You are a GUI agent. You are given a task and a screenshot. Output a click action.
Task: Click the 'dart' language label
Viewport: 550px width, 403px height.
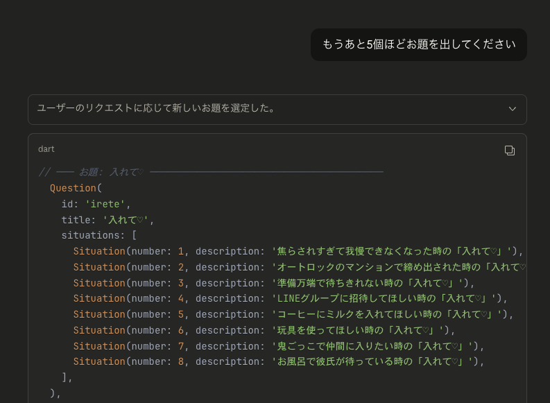click(46, 149)
